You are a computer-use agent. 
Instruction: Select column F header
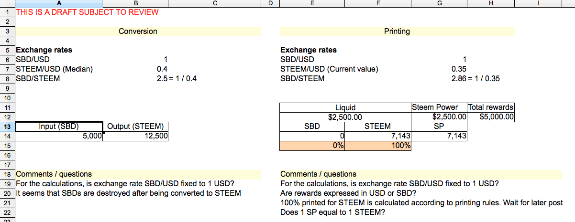click(378, 3)
